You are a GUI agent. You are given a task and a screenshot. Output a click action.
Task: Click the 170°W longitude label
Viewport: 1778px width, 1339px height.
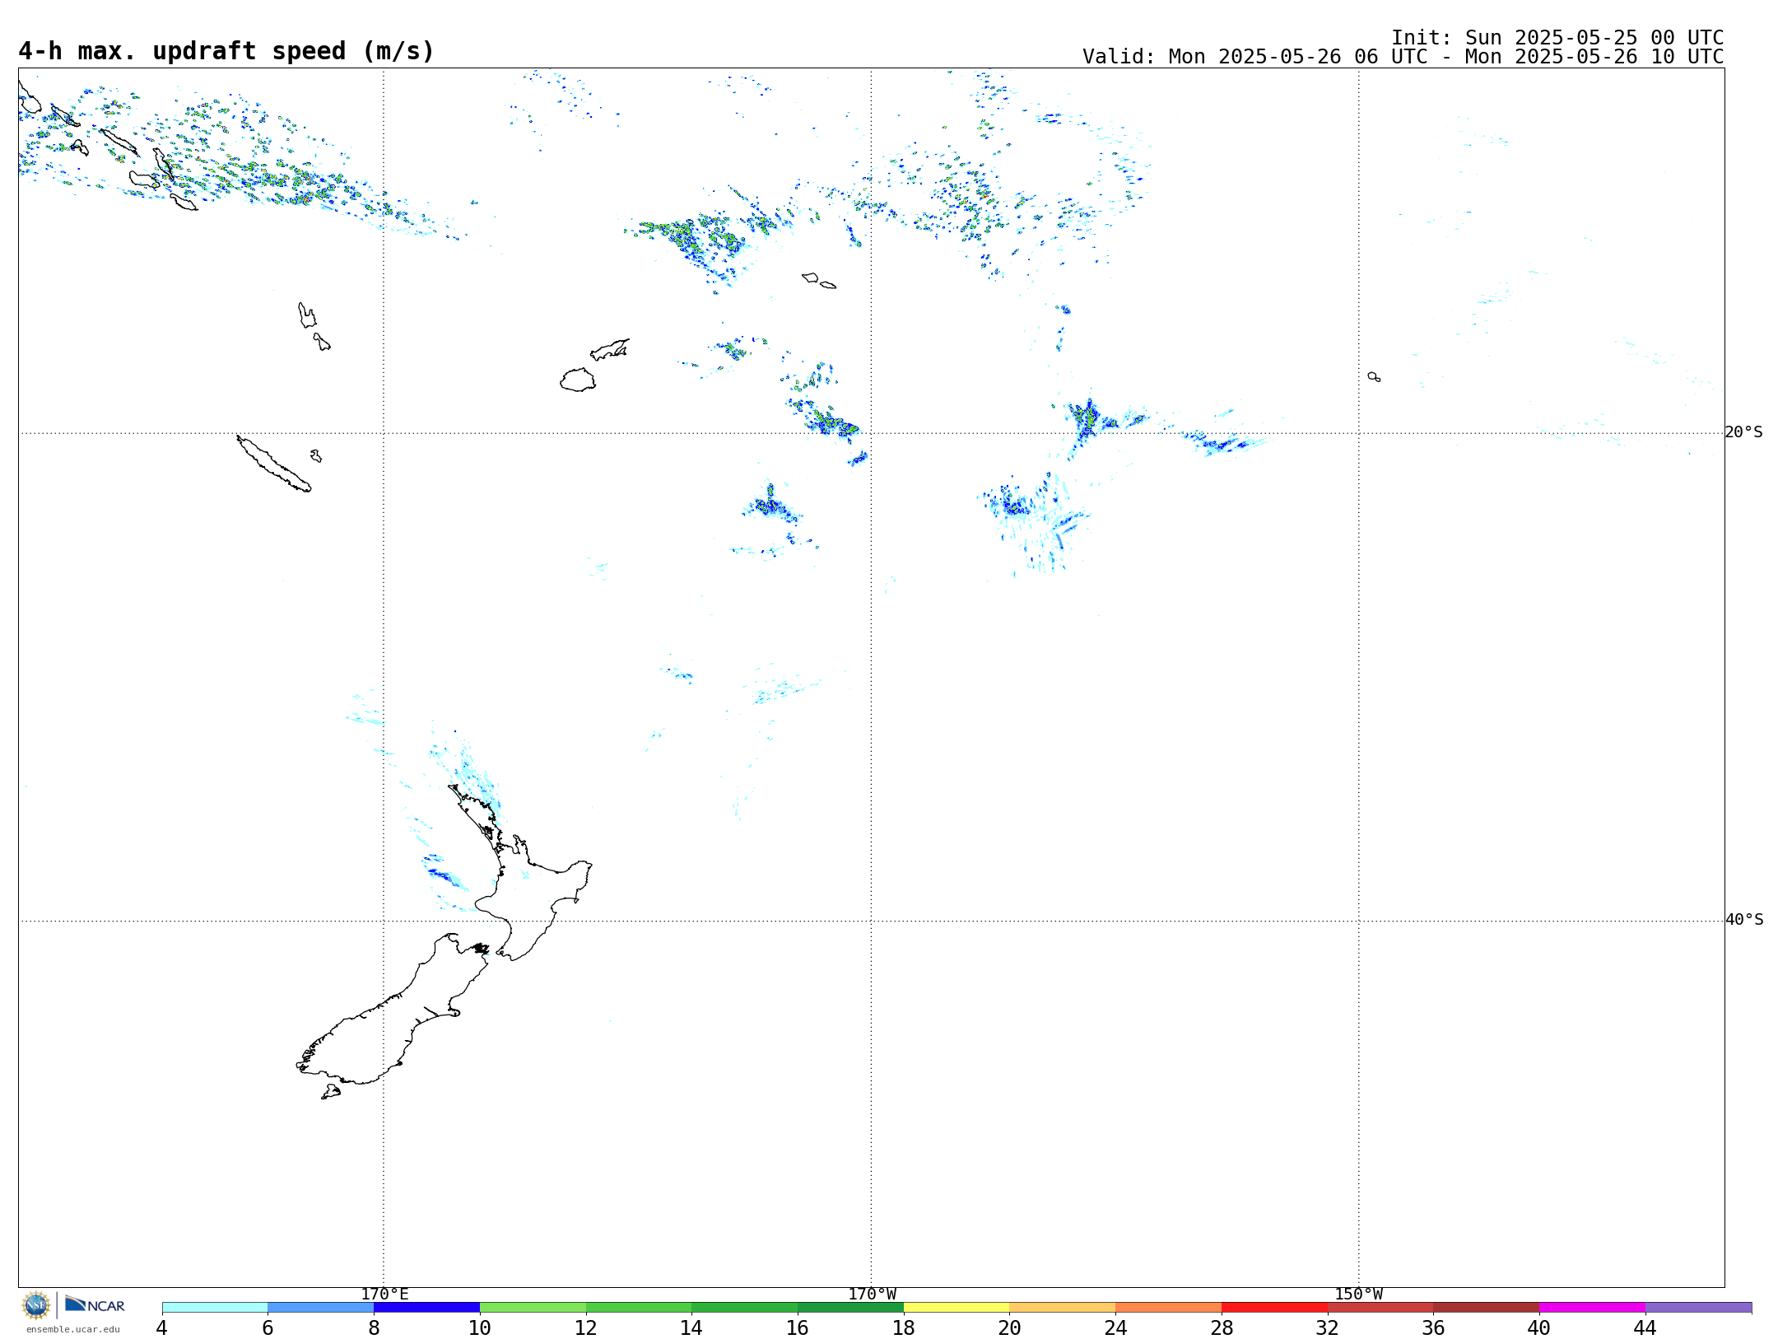872,1295
